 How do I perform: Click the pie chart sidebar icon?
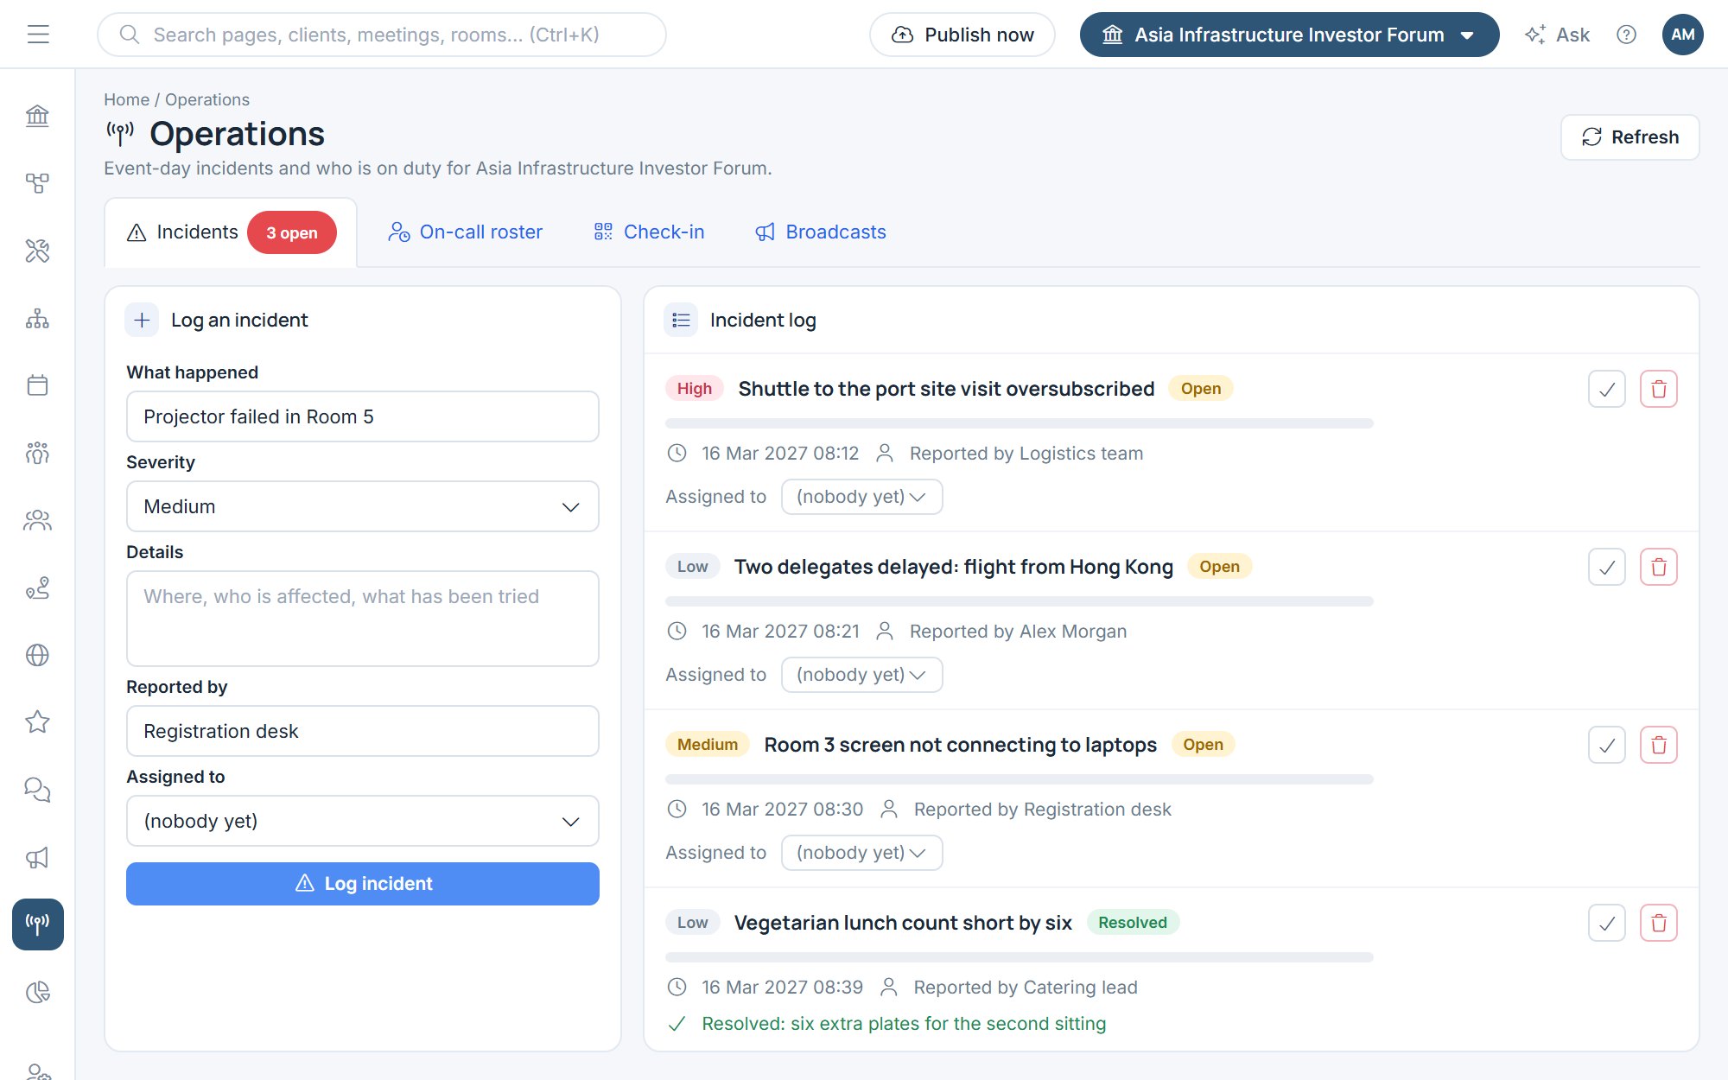(x=37, y=992)
